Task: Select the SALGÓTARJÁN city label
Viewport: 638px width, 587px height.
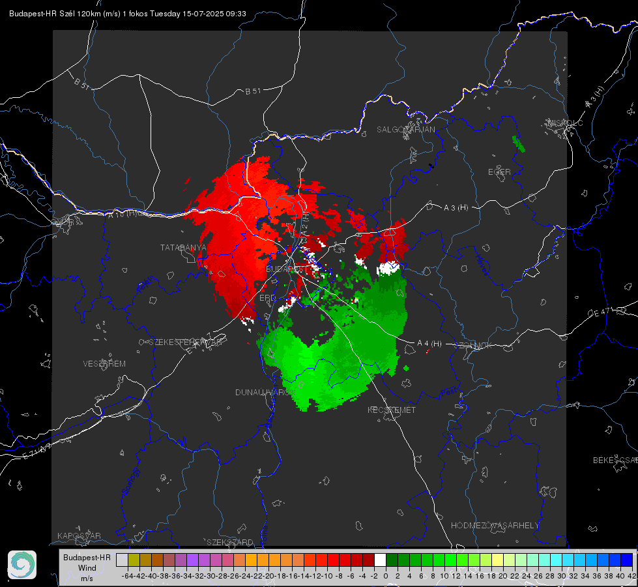Action: click(405, 130)
